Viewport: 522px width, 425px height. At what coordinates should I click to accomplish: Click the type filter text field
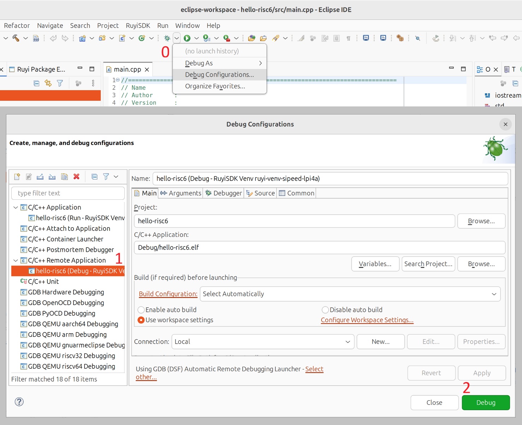point(68,193)
